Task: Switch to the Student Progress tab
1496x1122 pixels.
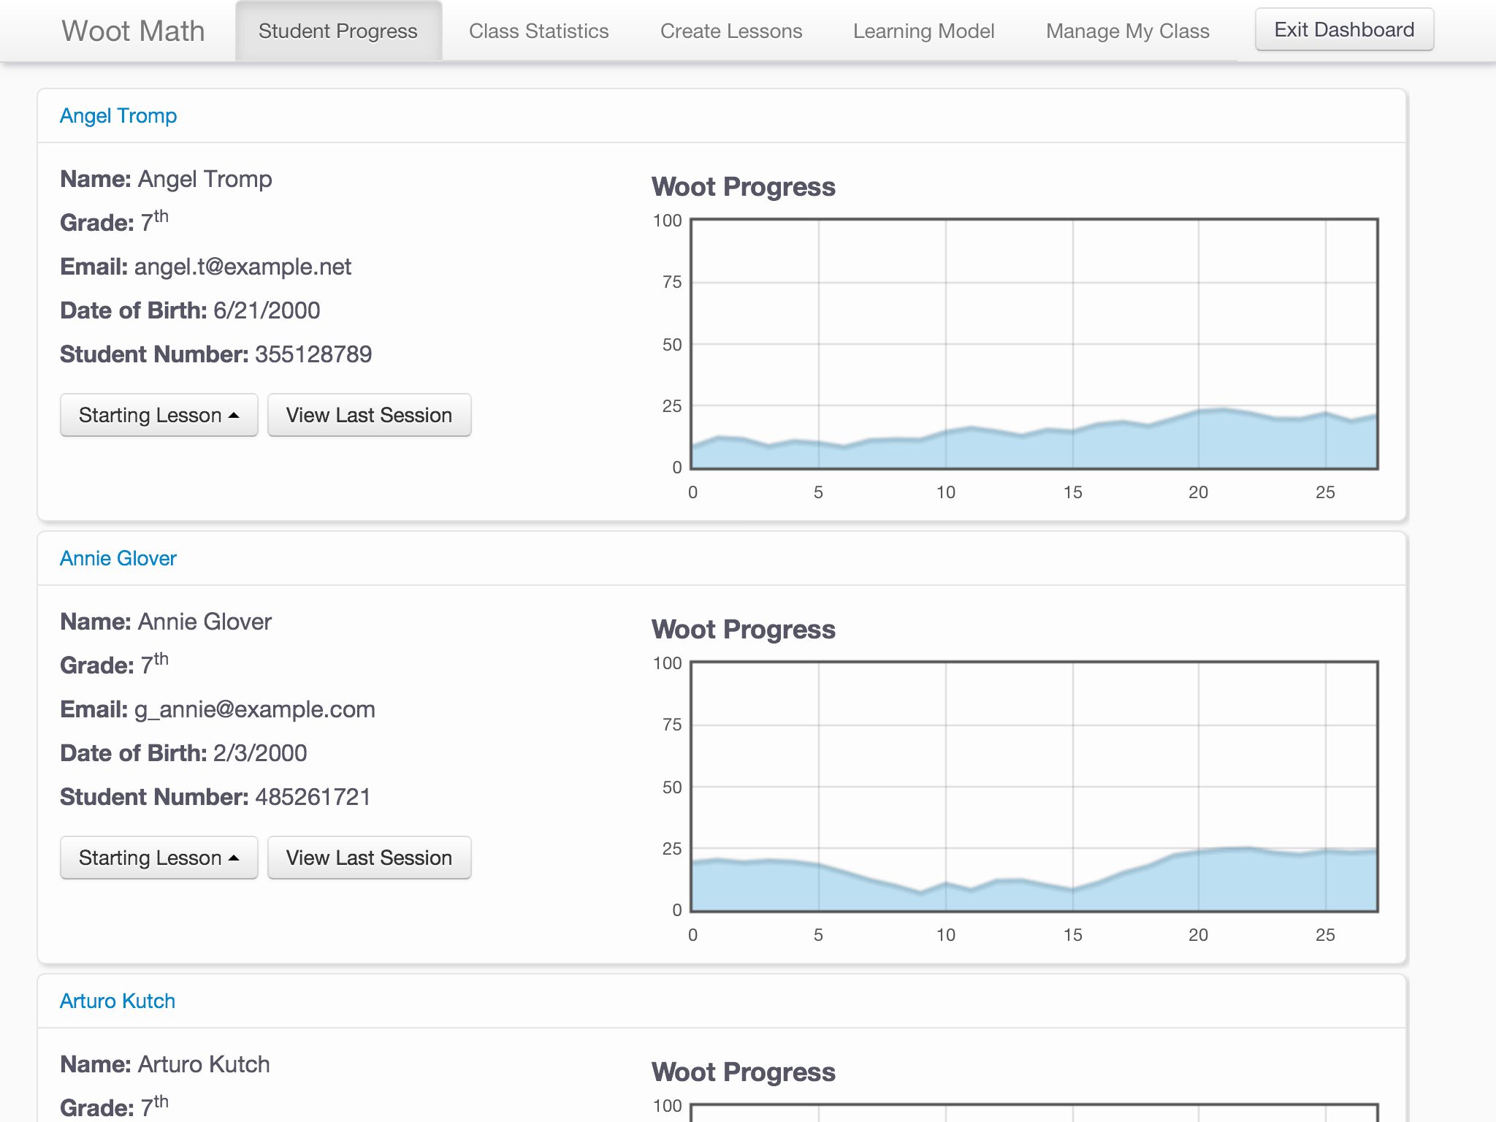Action: pos(337,31)
